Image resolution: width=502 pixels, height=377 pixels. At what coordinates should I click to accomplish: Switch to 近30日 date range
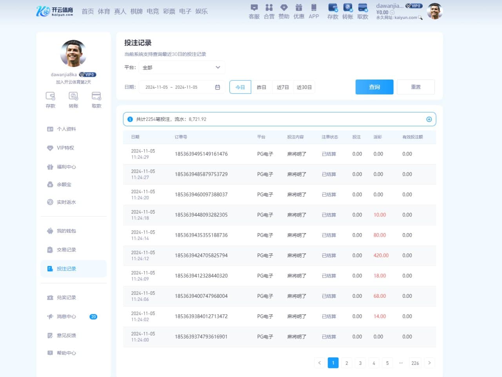point(304,87)
